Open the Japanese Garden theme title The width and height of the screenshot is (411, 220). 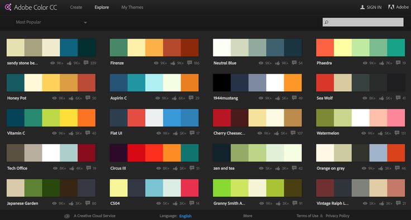22,203
